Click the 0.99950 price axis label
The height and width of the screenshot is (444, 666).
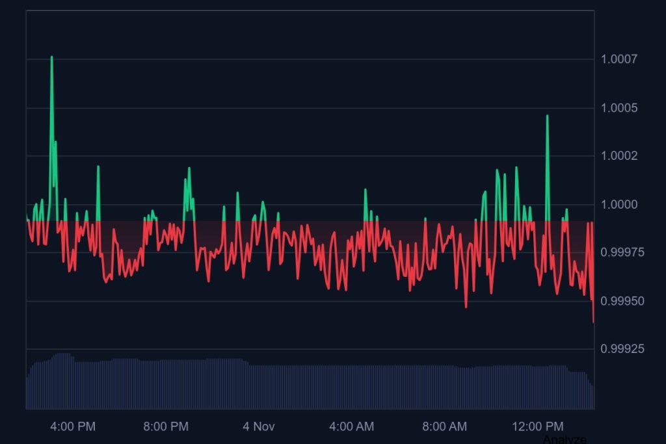coord(621,301)
